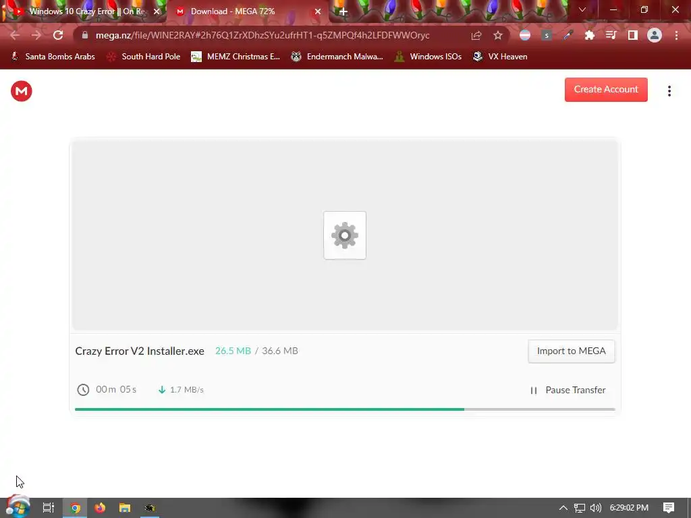Click the 36.6 MB total size
691x518 pixels.
pyautogui.click(x=280, y=351)
